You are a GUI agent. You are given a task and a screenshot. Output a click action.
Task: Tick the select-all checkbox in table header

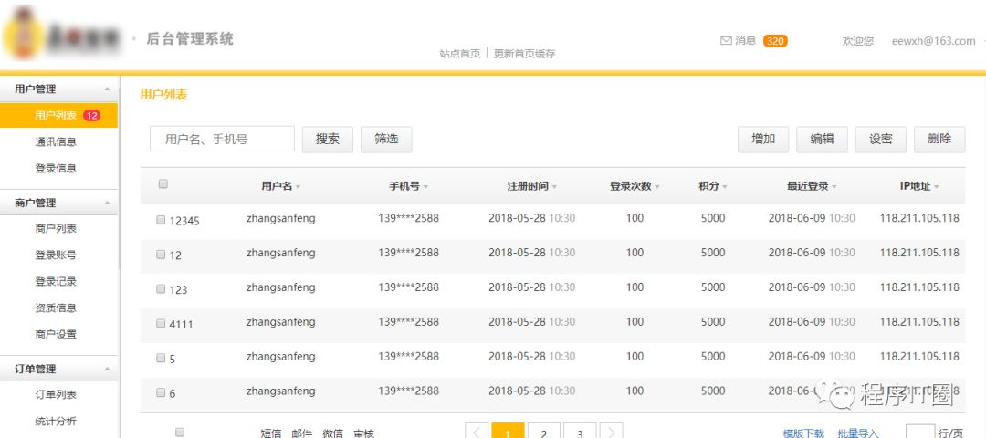[163, 184]
